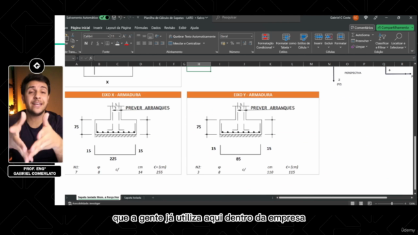
Task: Open the Preencher fill menu
Action: pyautogui.click(x=361, y=40)
